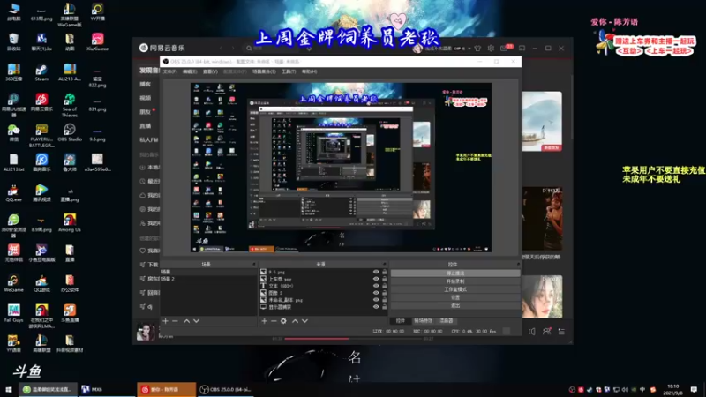Open the notification center in the taskbar
The height and width of the screenshot is (397, 706).
click(x=694, y=389)
